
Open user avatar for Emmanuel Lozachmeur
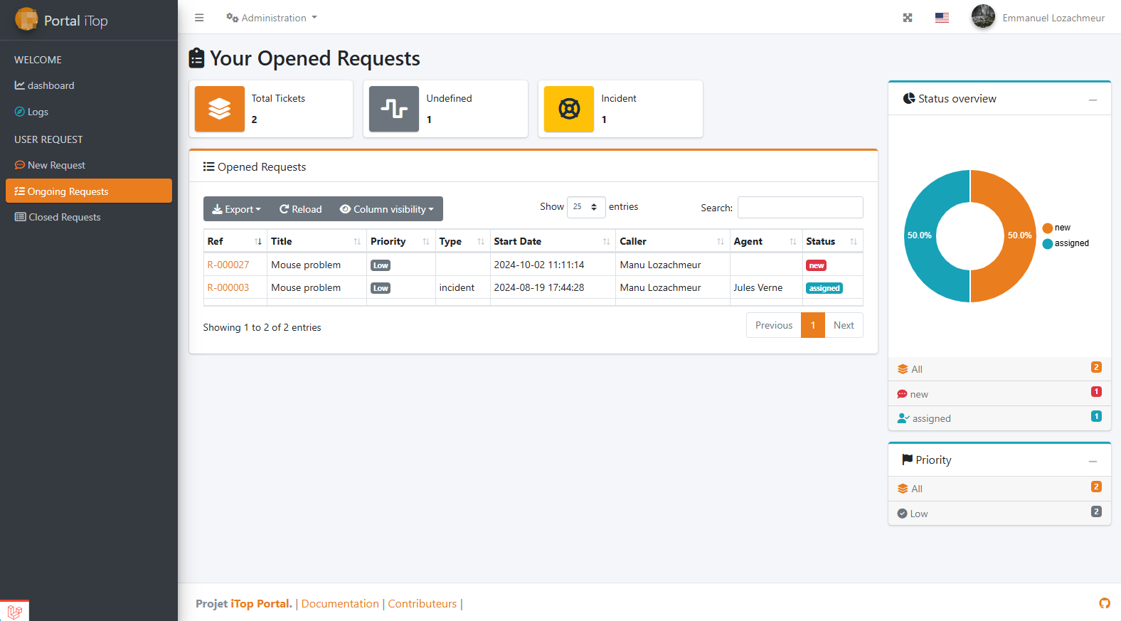983,17
